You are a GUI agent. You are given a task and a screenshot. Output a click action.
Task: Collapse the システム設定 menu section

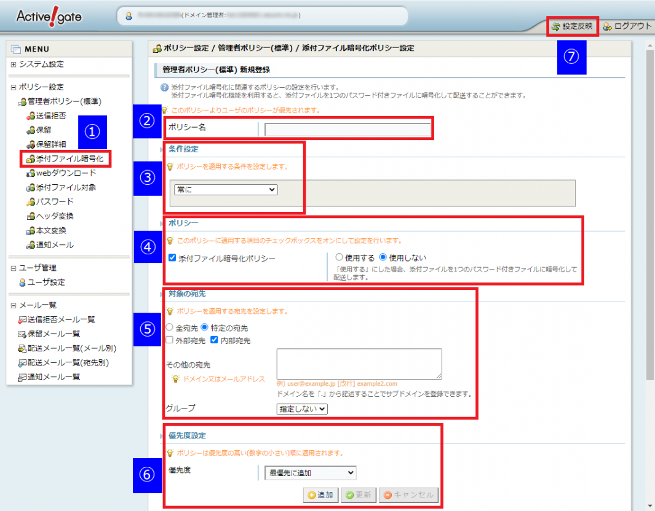tap(14, 64)
